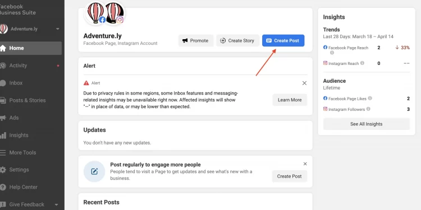The image size is (421, 210).
Task: Open Settings in the sidebar
Action: (x=30, y=170)
